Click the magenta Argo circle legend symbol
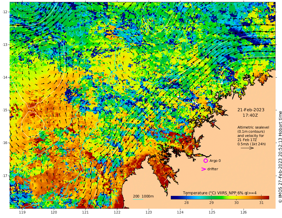The width and height of the screenshot is (282, 218). click(x=205, y=161)
